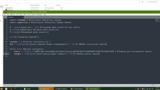Image resolution: width=160 pixels, height=90 pixels.
Task: Open the Find menu
Action: click(17, 14)
